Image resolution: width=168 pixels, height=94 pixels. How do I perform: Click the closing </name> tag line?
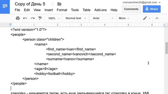(x=41, y=64)
